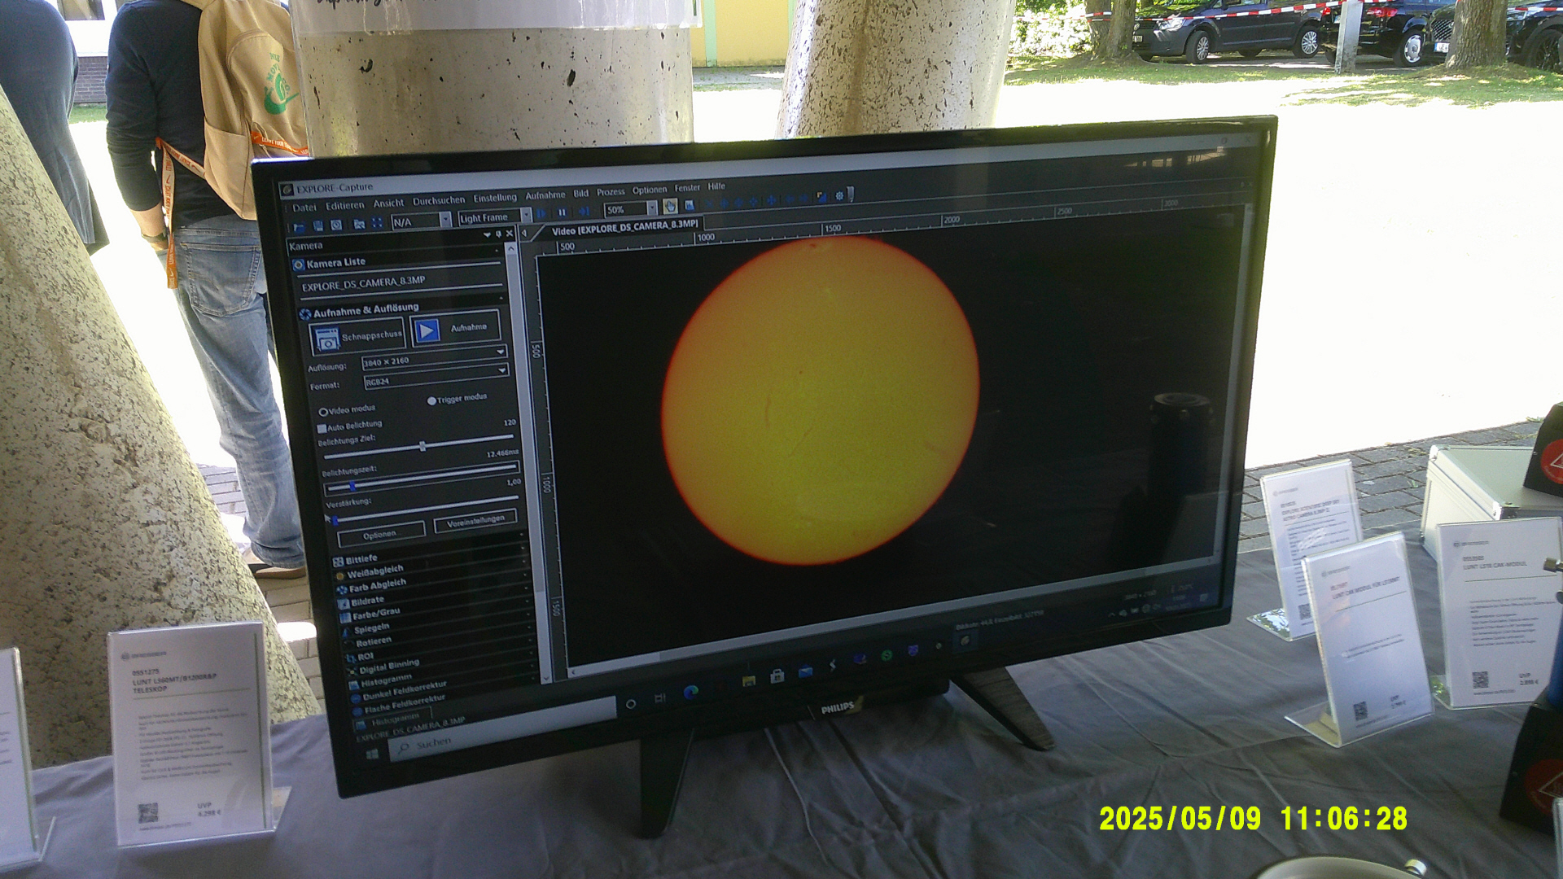This screenshot has height=879, width=1563.
Task: Click the snapshot camera toolbar icon
Action: pyautogui.click(x=336, y=225)
